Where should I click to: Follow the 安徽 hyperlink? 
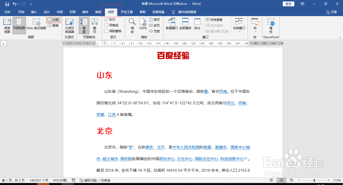click(100, 115)
